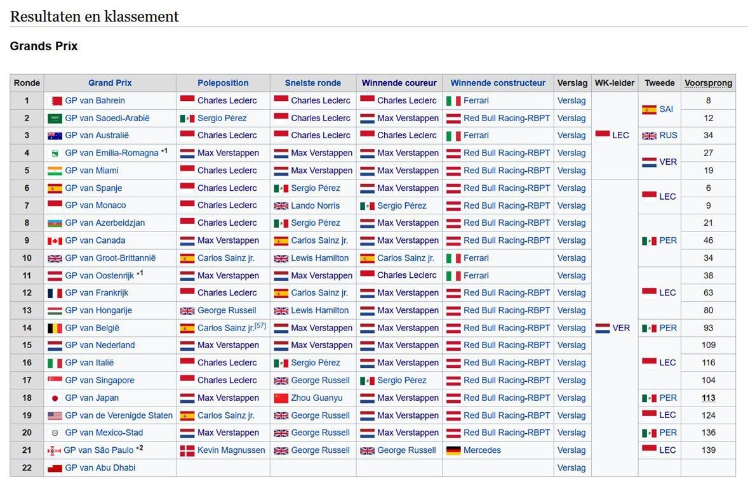Open the Poleposition column header link
Viewport: 748px width, 489px height.
(x=223, y=83)
